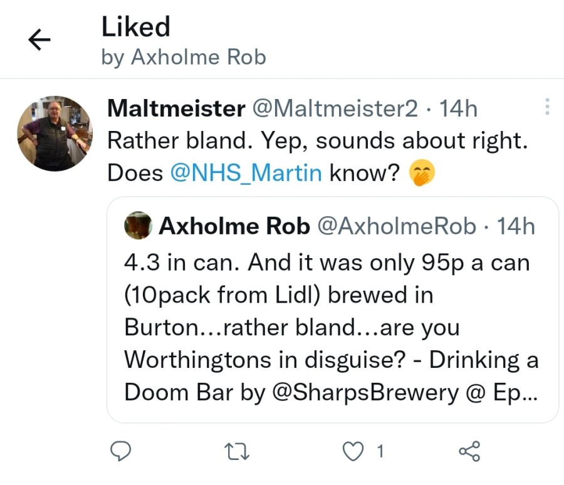The height and width of the screenshot is (485, 564).
Task: Open the @NHS_Martin mention link
Action: [x=246, y=173]
